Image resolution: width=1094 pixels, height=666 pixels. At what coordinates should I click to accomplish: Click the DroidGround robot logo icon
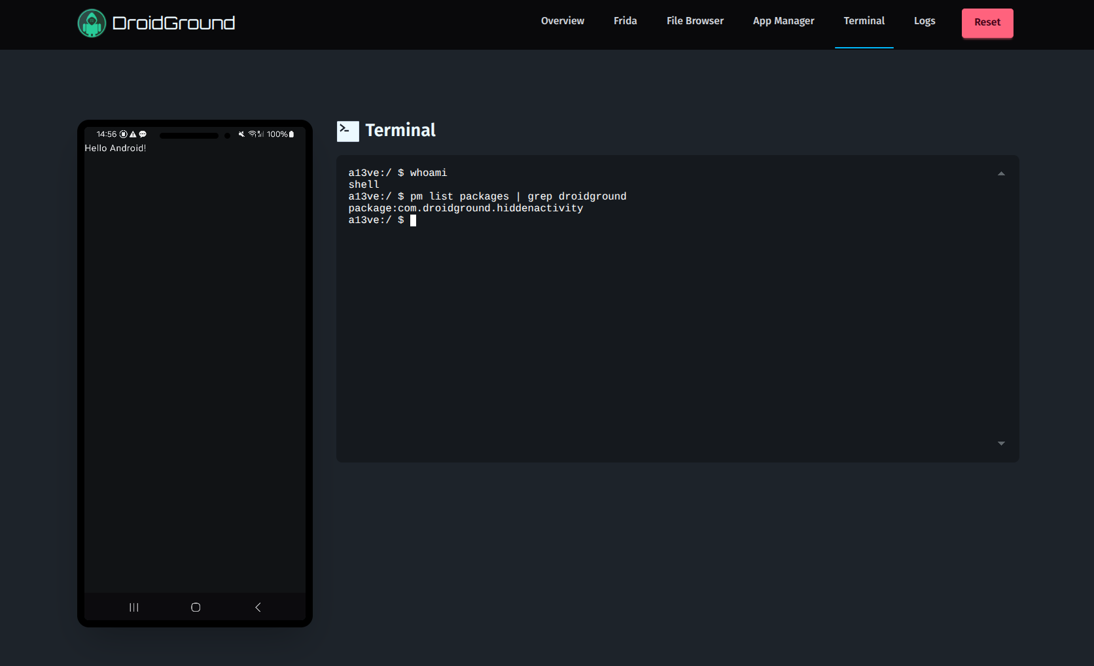click(92, 24)
